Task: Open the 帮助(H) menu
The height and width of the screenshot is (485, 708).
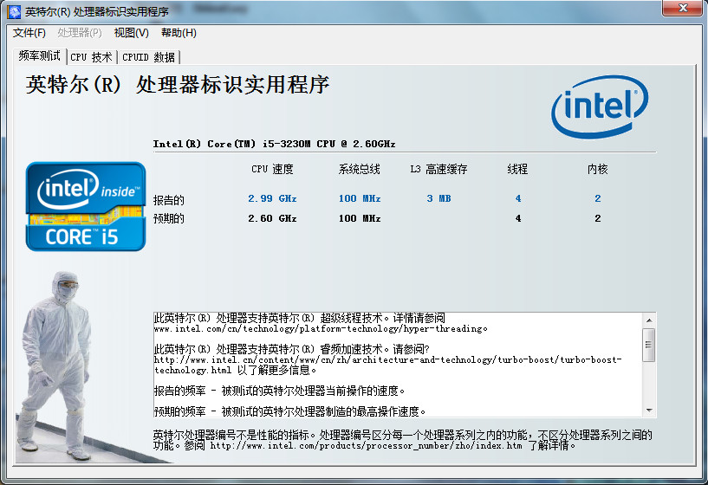Action: [179, 33]
